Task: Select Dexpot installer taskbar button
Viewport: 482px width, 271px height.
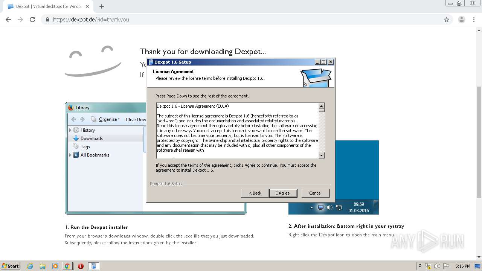Action: coord(94,266)
